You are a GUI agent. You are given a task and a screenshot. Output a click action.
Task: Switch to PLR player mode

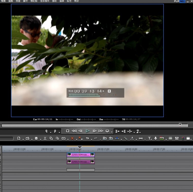[x=177, y=1]
